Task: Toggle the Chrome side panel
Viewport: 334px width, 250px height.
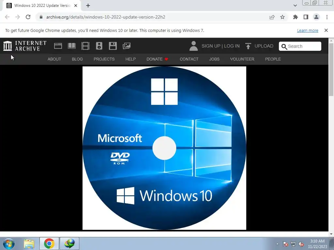Action: (x=306, y=17)
